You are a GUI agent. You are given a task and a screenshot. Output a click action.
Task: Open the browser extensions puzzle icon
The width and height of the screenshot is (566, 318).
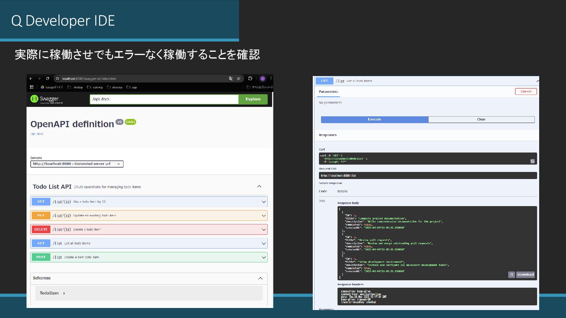(250, 79)
